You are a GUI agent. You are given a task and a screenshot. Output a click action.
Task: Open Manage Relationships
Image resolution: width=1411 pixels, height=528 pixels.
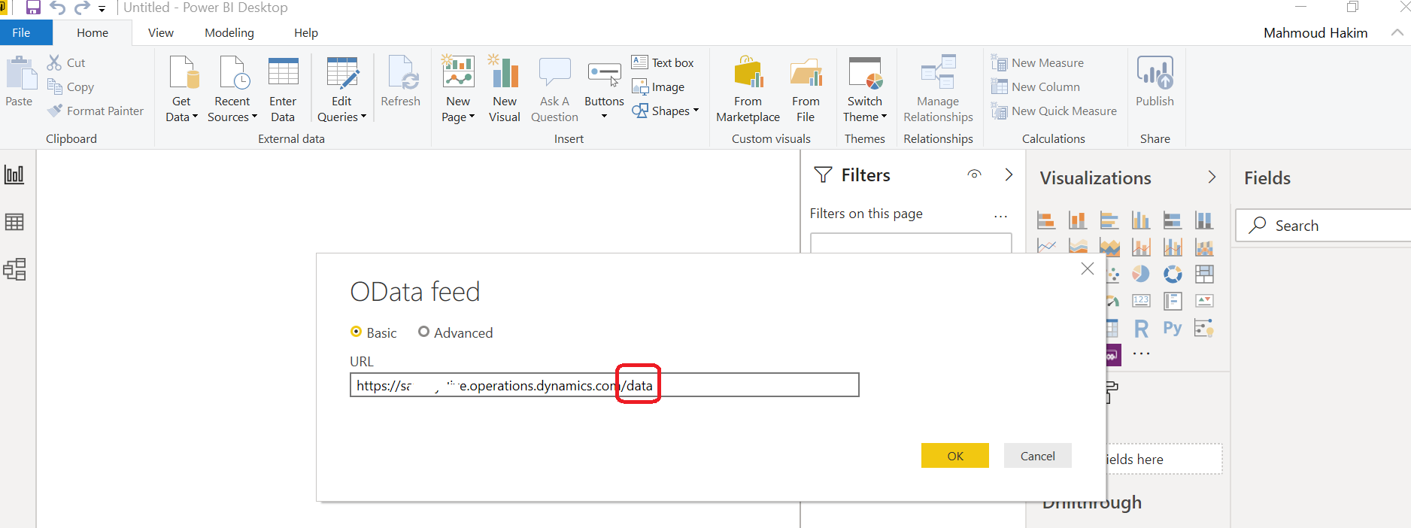tap(938, 89)
